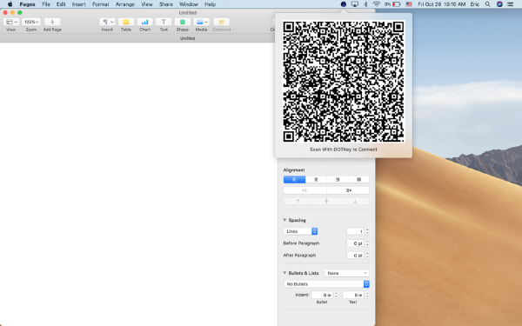The width and height of the screenshot is (522, 326).
Task: Collapse the Bullets & Lists section triangle
Action: click(x=284, y=273)
